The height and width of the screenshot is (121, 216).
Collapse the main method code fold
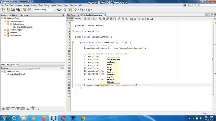[x=73, y=43]
